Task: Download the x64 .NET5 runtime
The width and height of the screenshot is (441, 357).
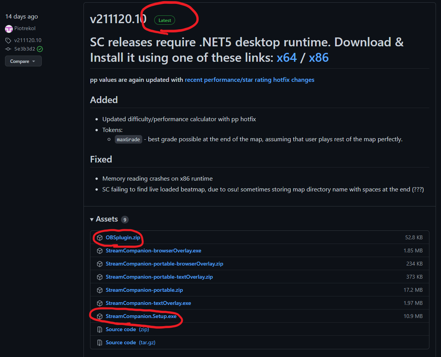Action: [287, 58]
